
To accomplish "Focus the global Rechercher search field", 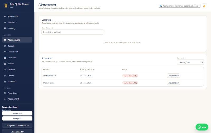I will [180, 6].
